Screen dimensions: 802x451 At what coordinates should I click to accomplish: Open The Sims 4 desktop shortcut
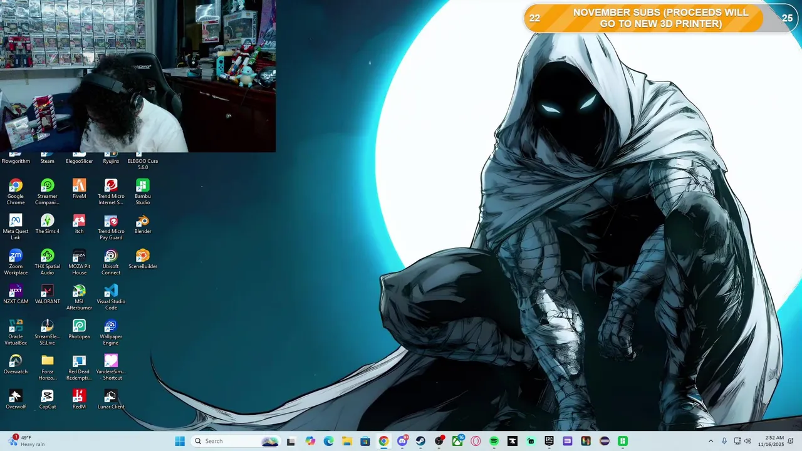pyautogui.click(x=47, y=224)
